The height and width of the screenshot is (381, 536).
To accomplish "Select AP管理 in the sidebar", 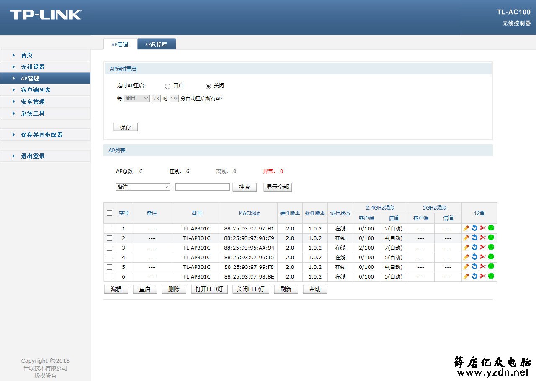I will (45, 78).
